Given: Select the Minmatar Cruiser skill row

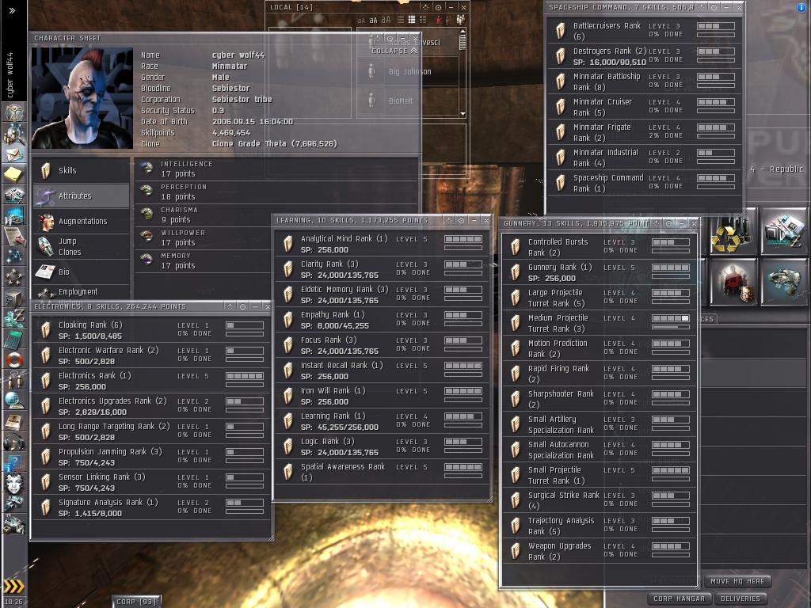Looking at the screenshot, I should pyautogui.click(x=644, y=107).
